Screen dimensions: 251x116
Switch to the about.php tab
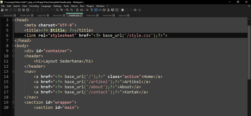[57, 16]
